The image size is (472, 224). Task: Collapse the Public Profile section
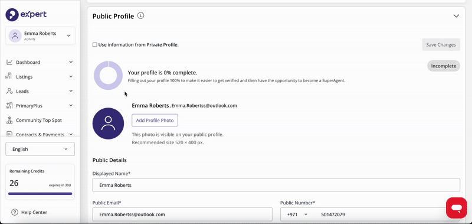pyautogui.click(x=456, y=16)
